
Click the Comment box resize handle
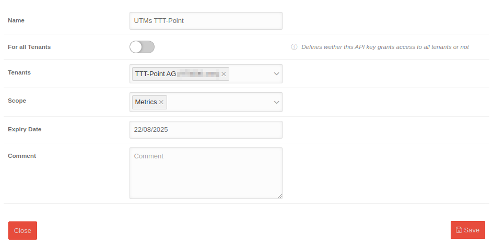coord(279,196)
